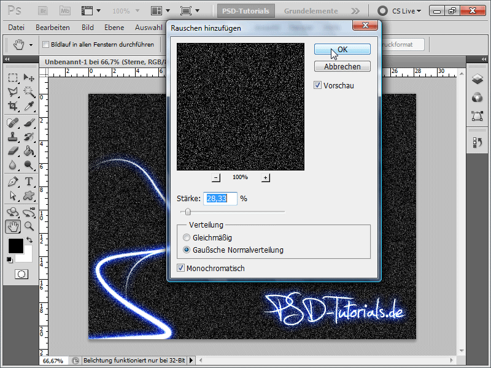Open the Bearbeiten menu
Viewport: 491px width, 368px height.
pyautogui.click(x=53, y=28)
